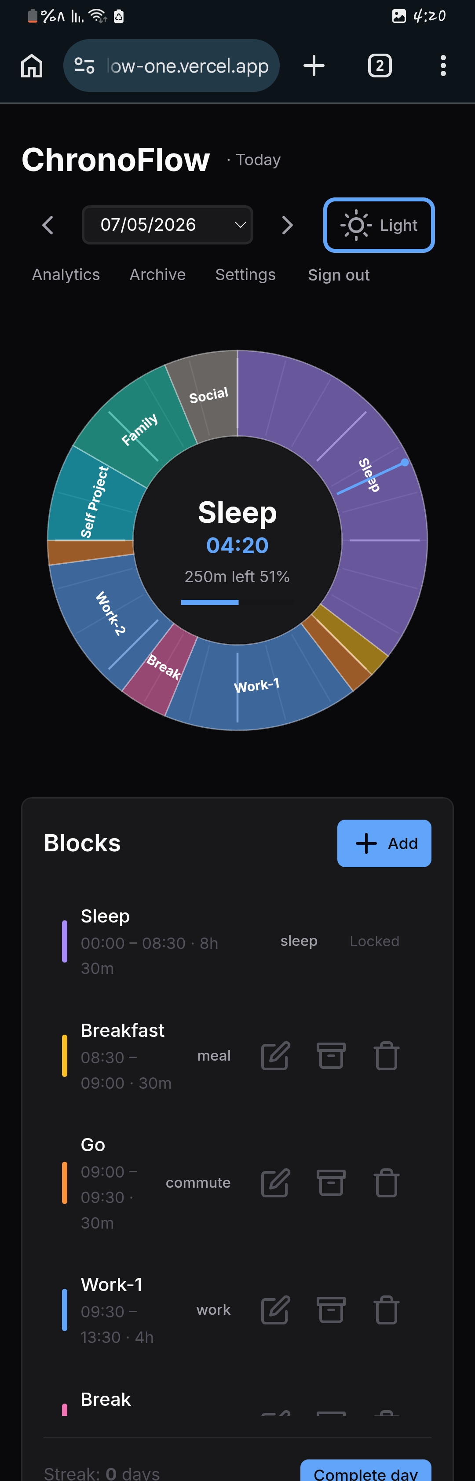Edit the Go commute block
Image resolution: width=475 pixels, height=1481 pixels.
pos(275,1182)
